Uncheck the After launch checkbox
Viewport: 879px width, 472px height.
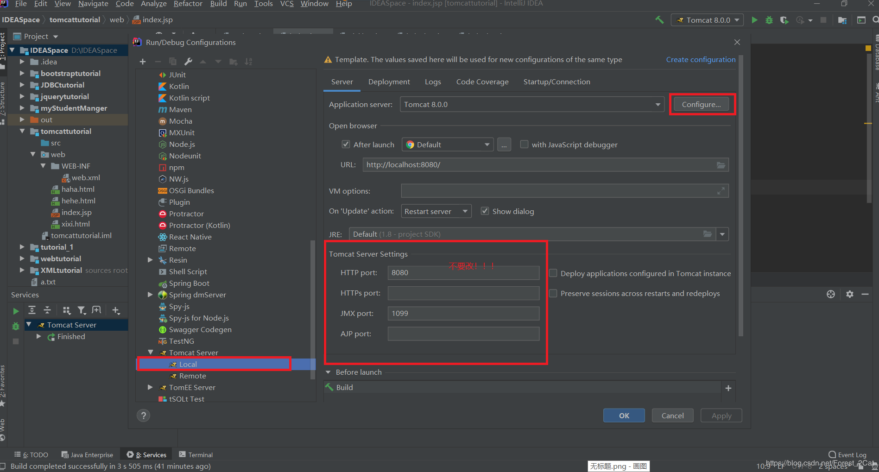tap(346, 145)
